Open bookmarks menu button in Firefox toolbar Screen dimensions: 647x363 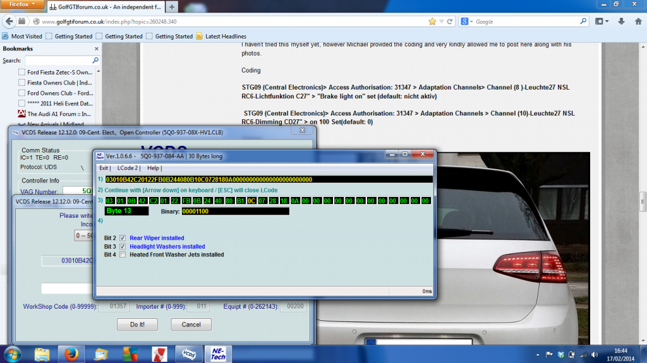coord(602,21)
